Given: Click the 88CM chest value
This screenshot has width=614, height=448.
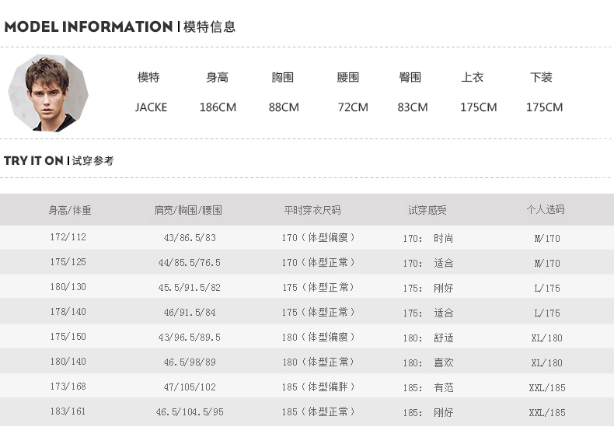Looking at the screenshot, I should coord(284,107).
